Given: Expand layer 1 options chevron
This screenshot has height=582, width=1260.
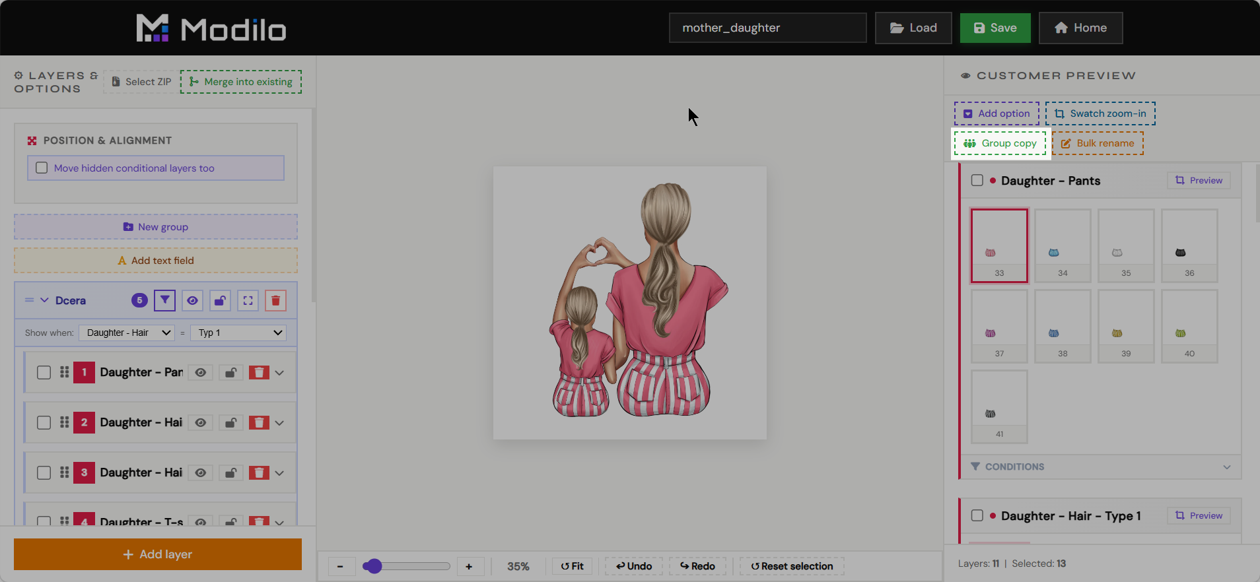Looking at the screenshot, I should click(280, 373).
